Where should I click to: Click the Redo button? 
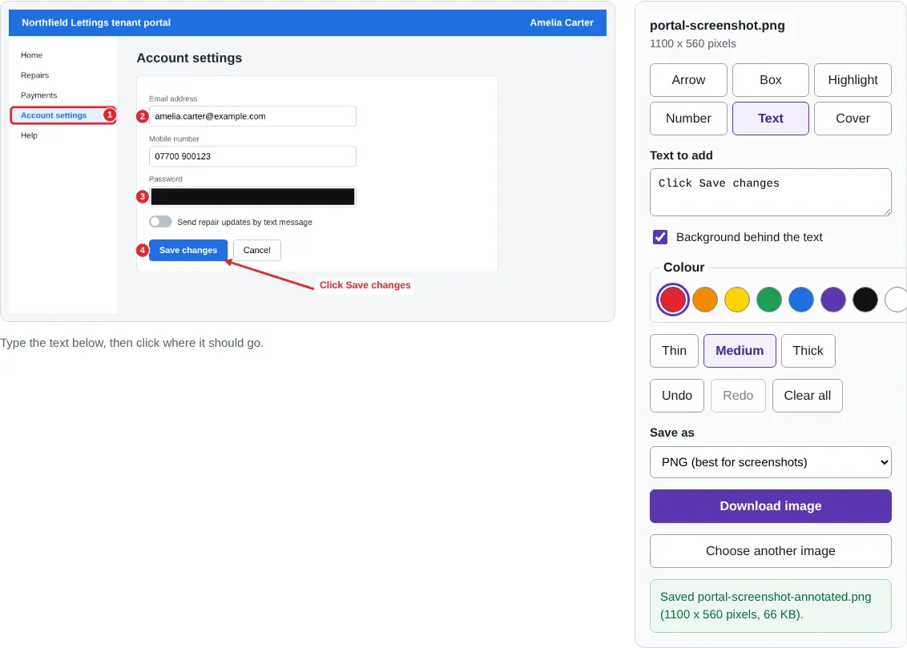(737, 396)
